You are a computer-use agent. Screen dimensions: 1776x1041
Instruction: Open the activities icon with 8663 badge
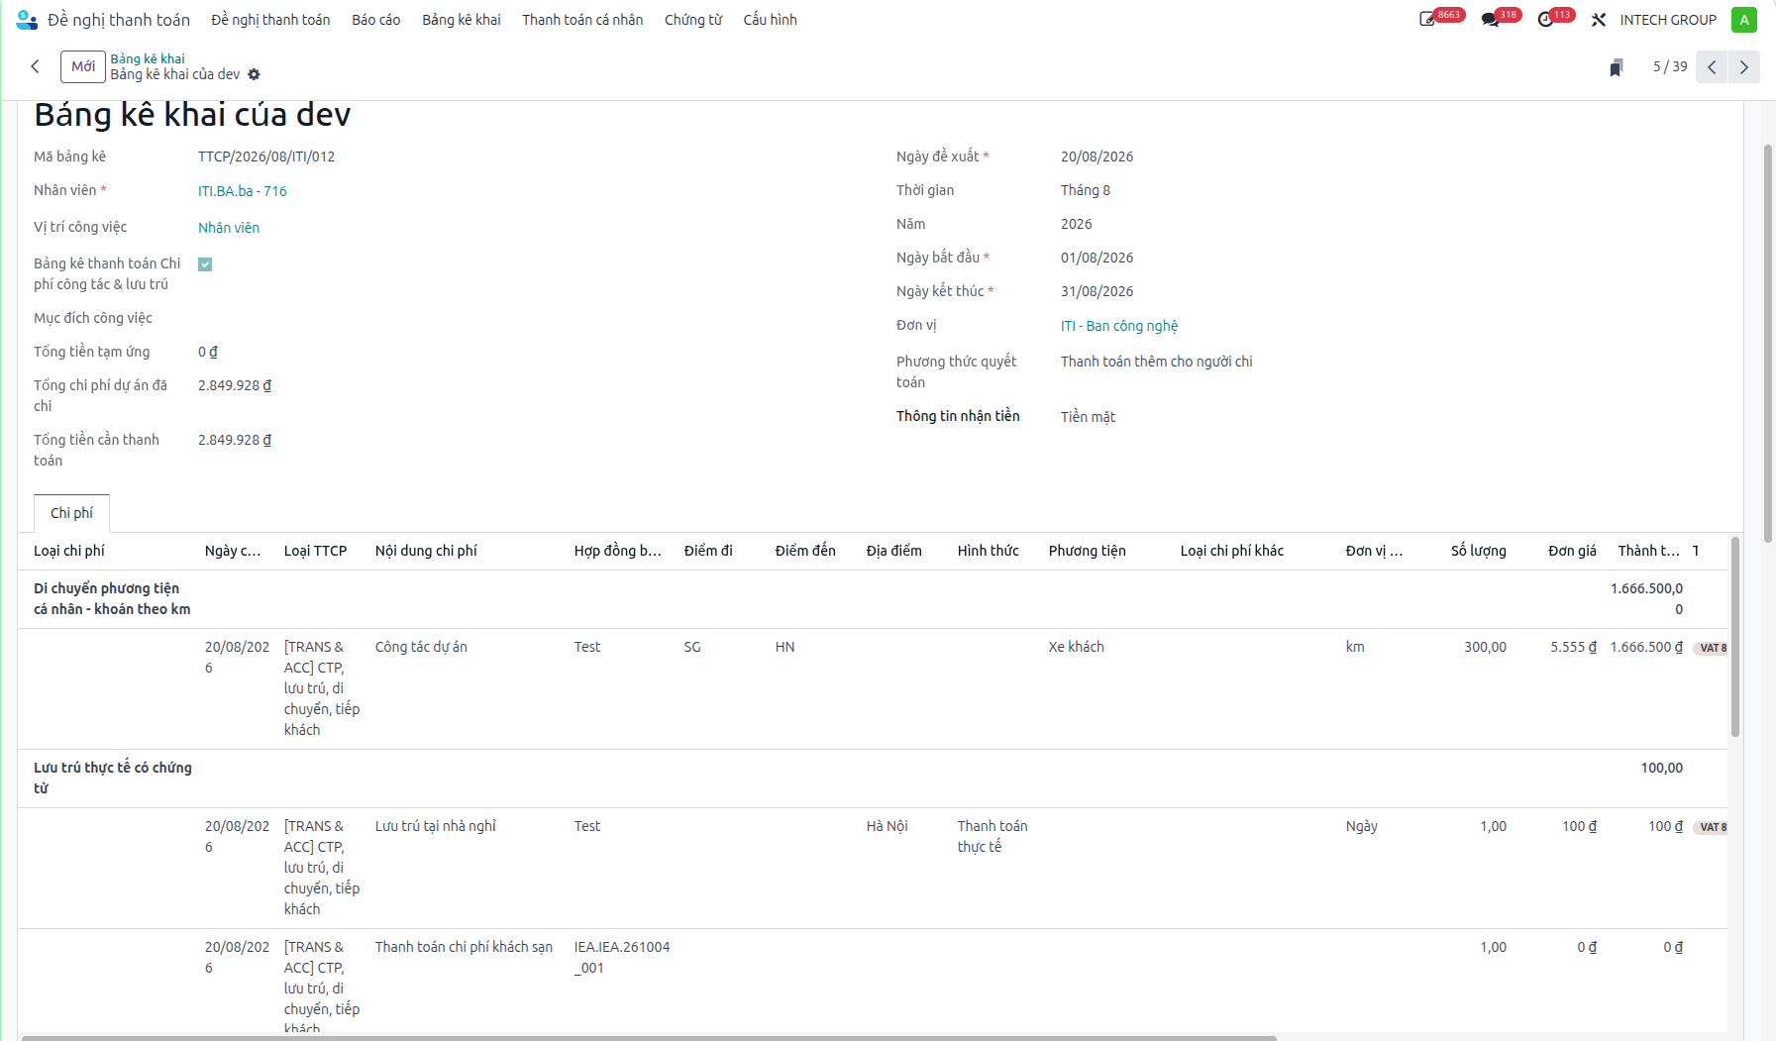click(x=1427, y=20)
